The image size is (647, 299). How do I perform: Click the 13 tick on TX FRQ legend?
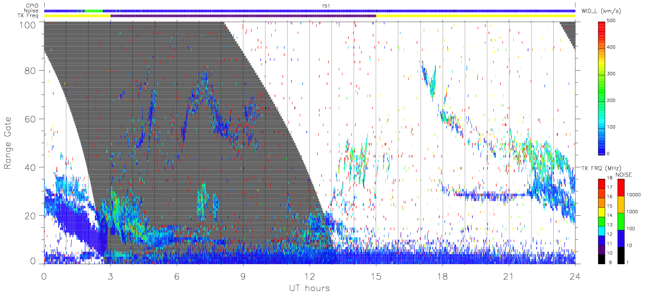click(x=610, y=225)
